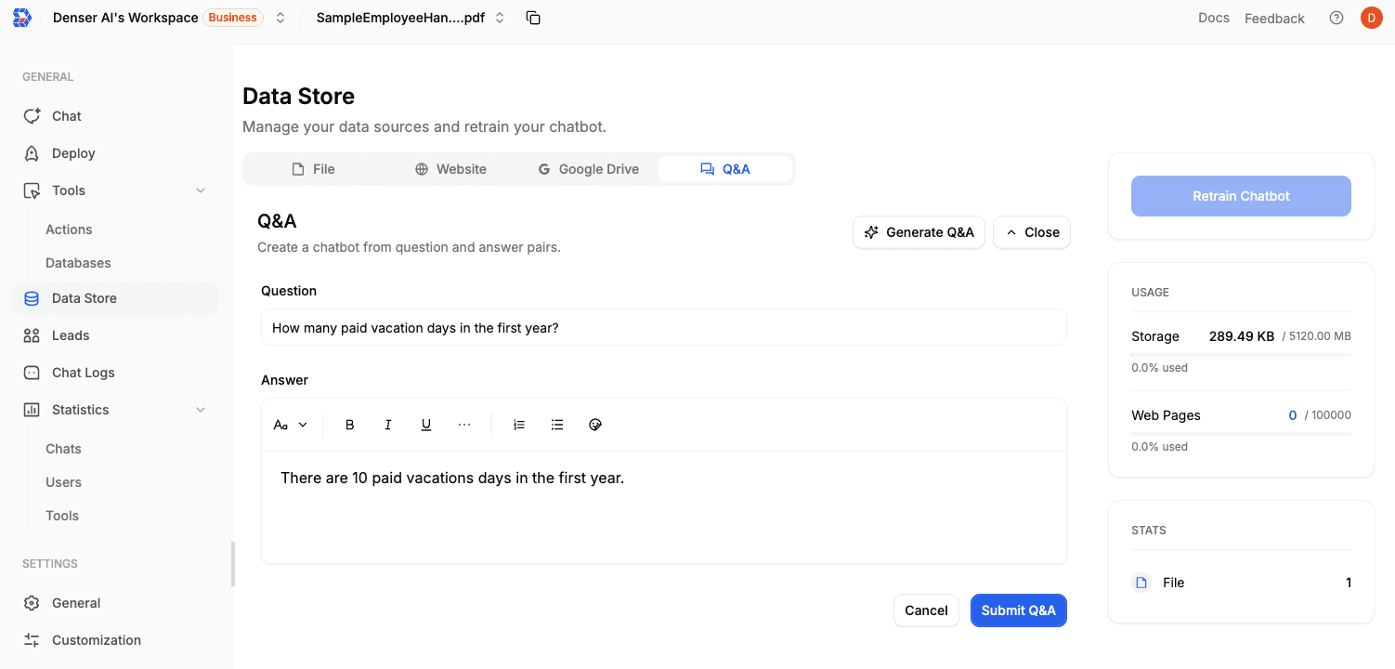Viewport: 1395px width, 669px height.
Task: Open the workspace switcher next to Denser AI's Workspace
Action: (280, 17)
